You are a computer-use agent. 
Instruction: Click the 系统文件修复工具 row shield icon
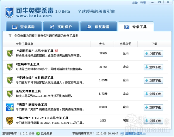click(x=10, y=94)
